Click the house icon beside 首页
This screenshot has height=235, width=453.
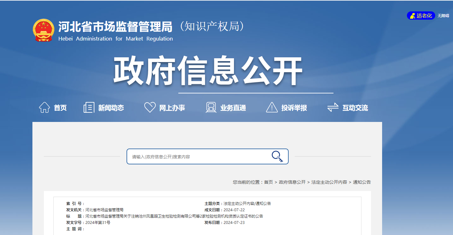[x=44, y=108]
